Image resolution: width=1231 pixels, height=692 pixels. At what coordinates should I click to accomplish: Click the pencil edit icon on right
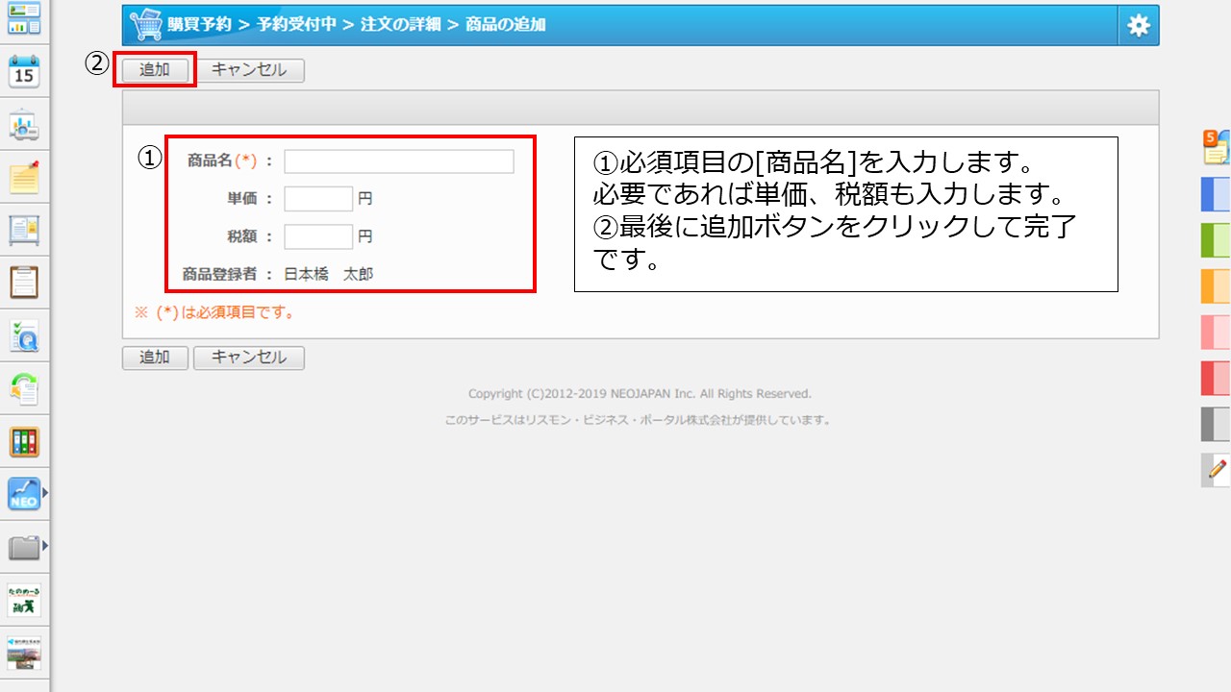tap(1217, 470)
